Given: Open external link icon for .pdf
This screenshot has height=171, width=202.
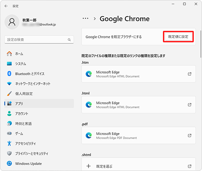Looking at the screenshot, I should point(189,135).
